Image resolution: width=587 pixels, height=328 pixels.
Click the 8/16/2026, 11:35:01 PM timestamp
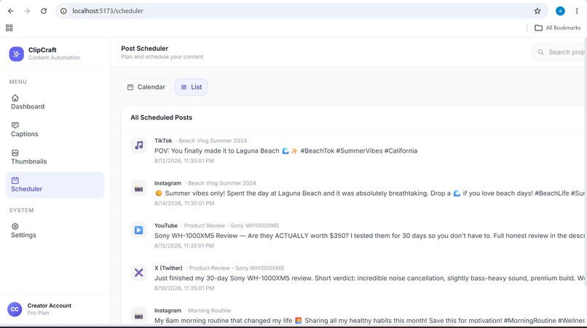click(x=184, y=288)
